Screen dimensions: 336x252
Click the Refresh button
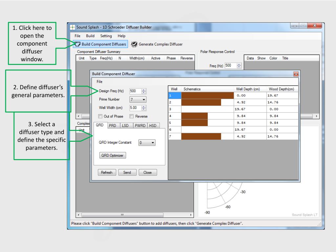coord(107,173)
